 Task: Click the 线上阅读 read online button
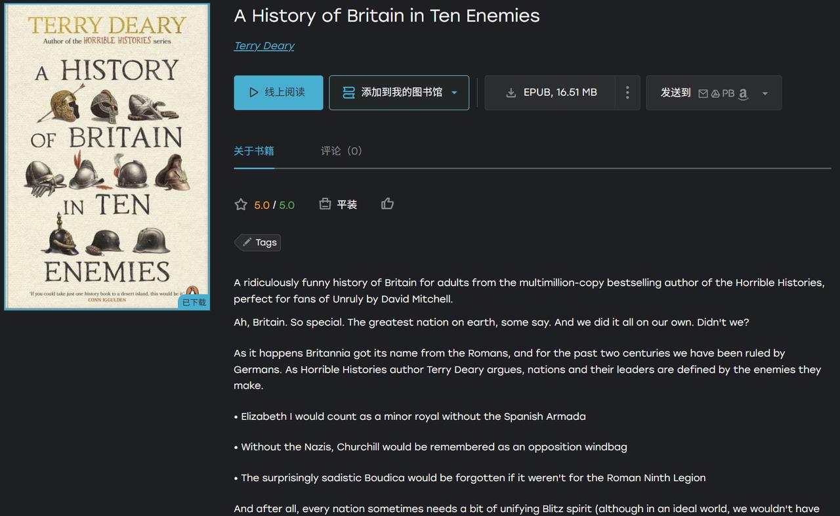278,93
